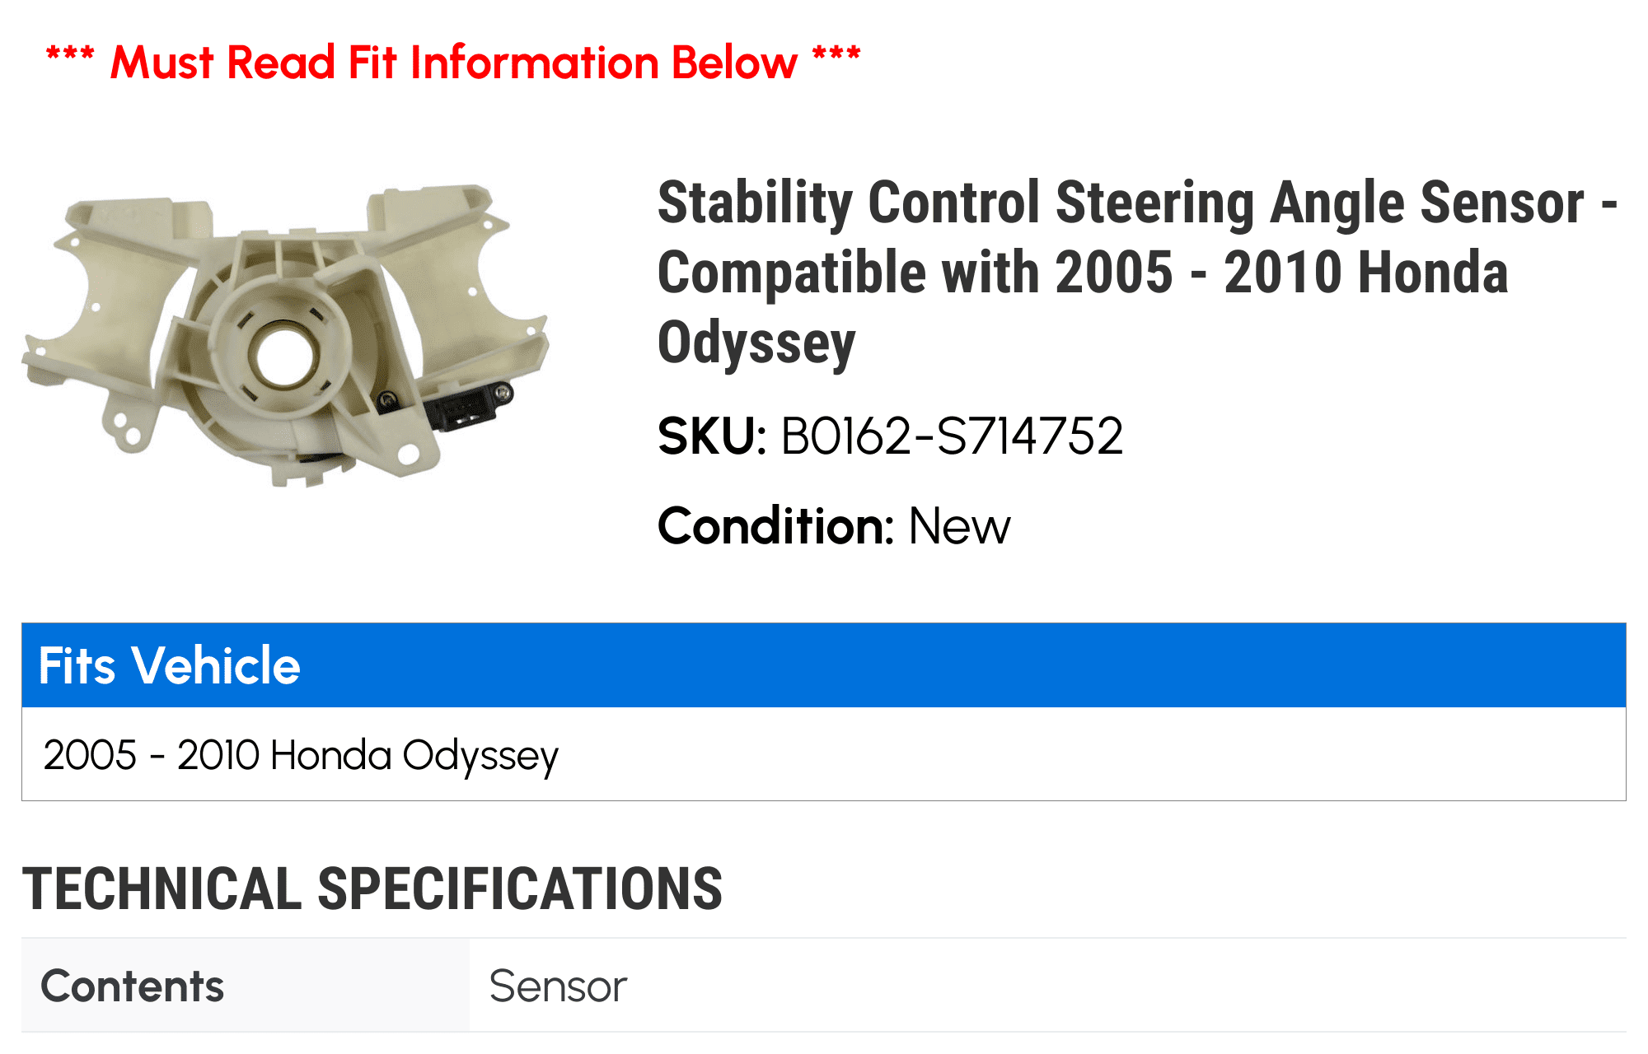Click the word Odyssey in the product title
1648x1054 pixels.
756,343
